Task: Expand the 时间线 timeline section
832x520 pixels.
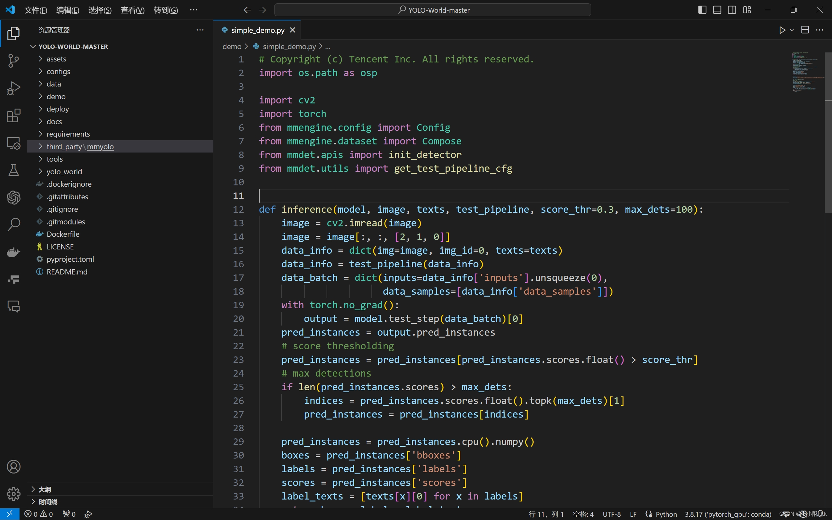Action: pos(120,502)
